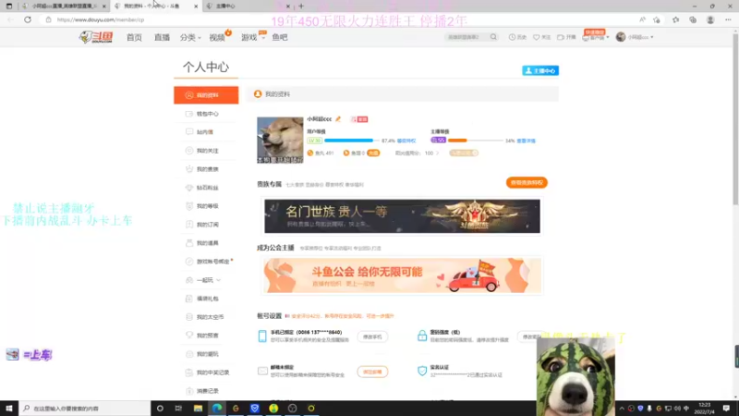Image resolution: width=739 pixels, height=416 pixels.
Task: Switch to the first browser tab
Action: pos(64,6)
